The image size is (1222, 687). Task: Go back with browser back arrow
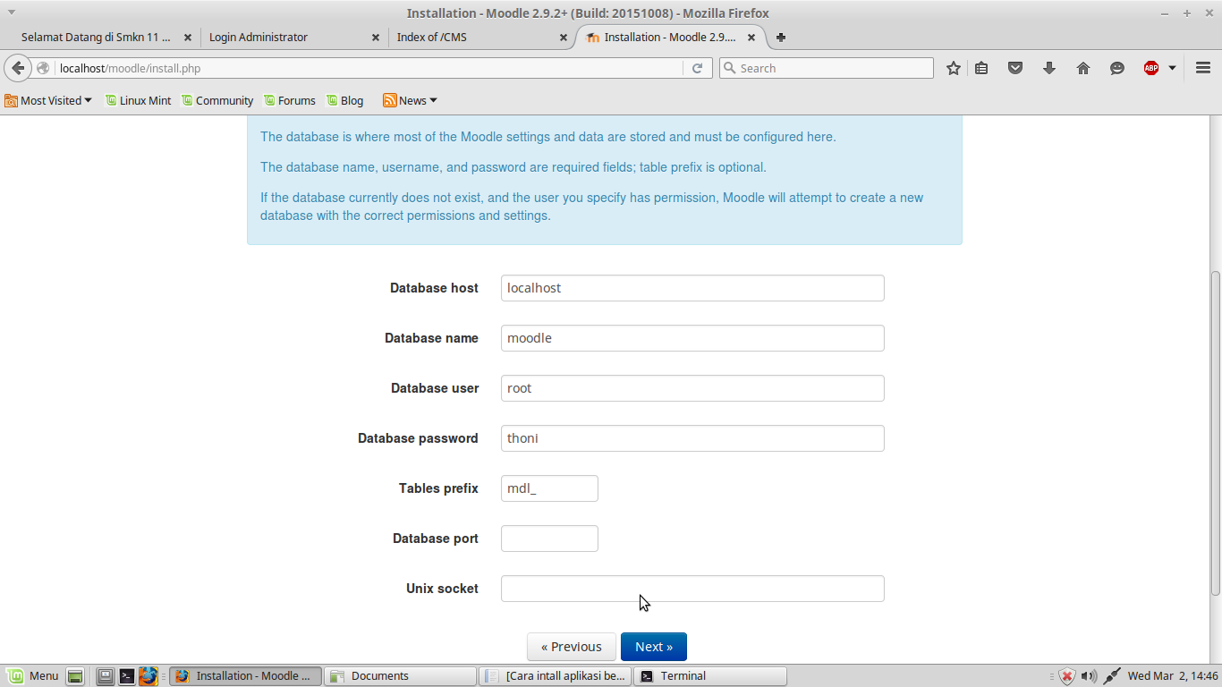coord(18,68)
